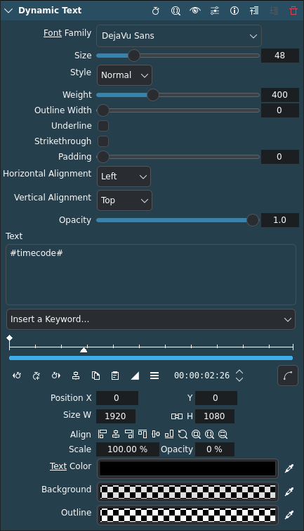Viewport: 304px width, 531px height.
Task: Open the keyframe options hamburger menu
Action: (x=154, y=376)
